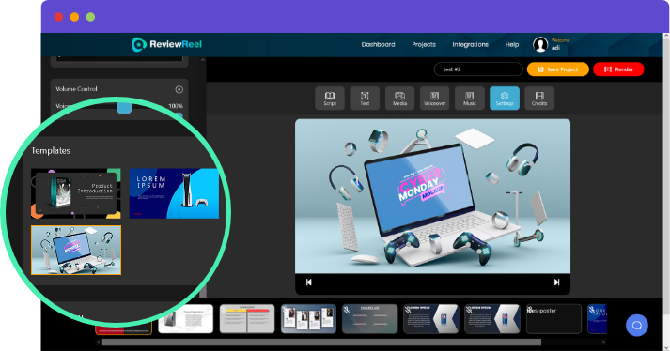Click the chat support bubble icon

637,326
